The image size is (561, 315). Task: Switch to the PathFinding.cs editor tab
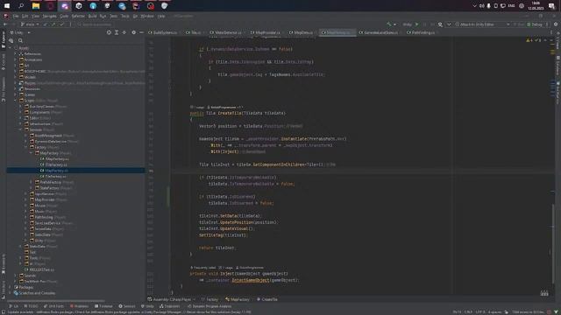click(x=421, y=32)
